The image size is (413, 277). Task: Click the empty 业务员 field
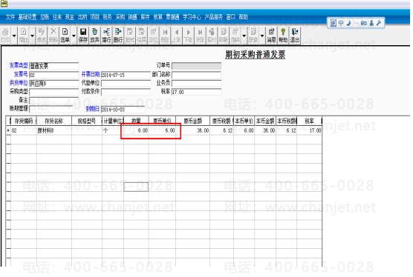point(197,84)
